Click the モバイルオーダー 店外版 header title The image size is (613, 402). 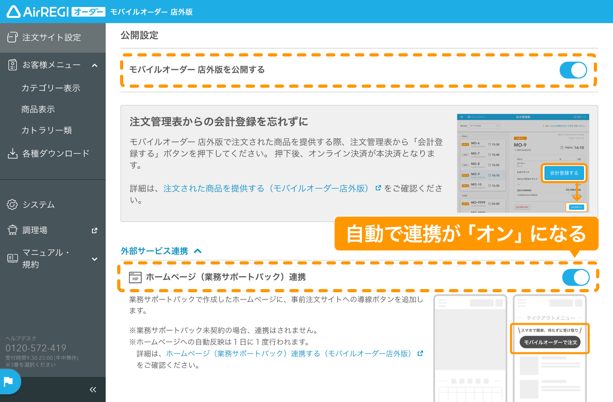151,12
